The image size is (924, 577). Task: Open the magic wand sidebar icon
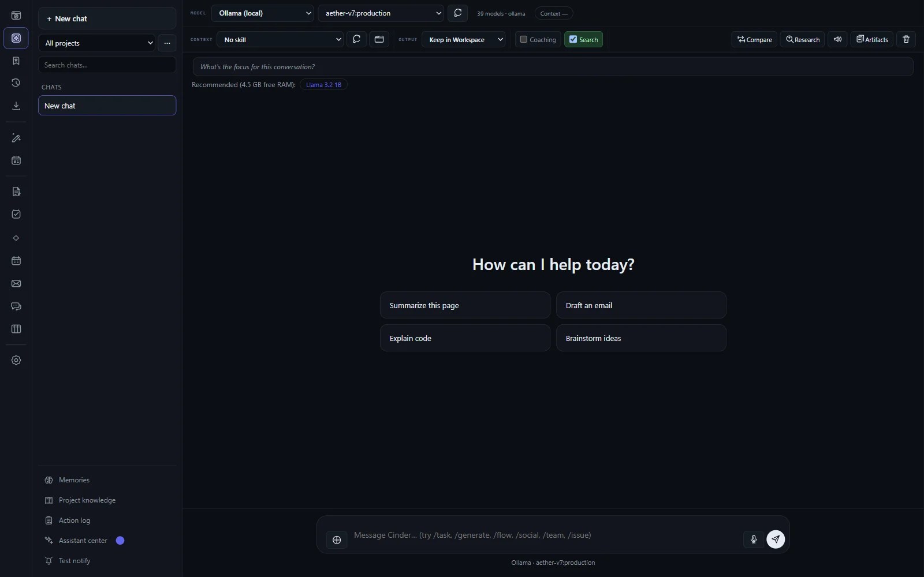coord(16,138)
